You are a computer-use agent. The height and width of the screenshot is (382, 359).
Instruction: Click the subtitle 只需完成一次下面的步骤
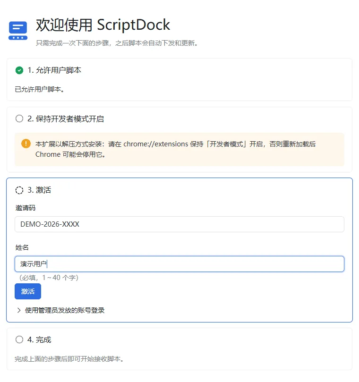(x=117, y=43)
